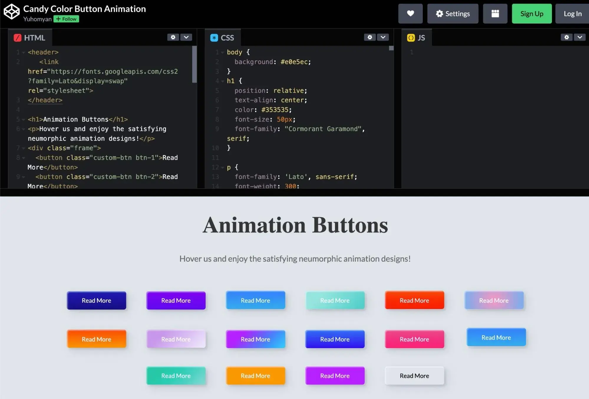Collapse the p rule on CSS line 12
Screen dimensions: 589x399
click(222, 168)
